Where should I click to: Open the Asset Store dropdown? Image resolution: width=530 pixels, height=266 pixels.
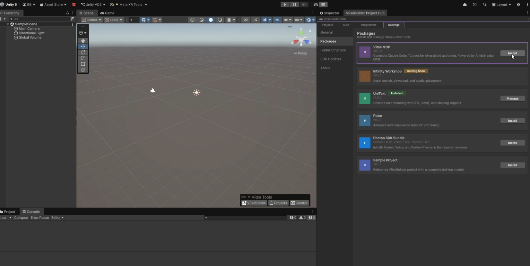click(53, 4)
